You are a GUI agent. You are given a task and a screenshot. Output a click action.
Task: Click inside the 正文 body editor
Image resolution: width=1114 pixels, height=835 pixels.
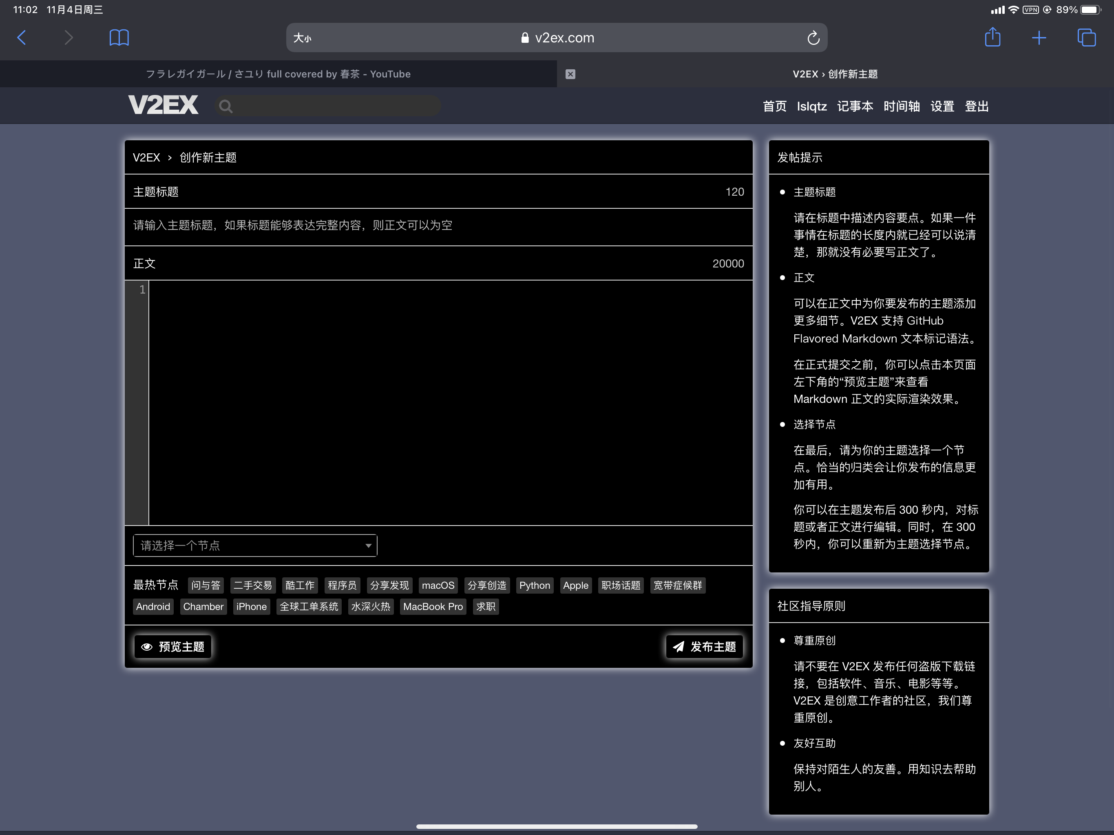450,402
